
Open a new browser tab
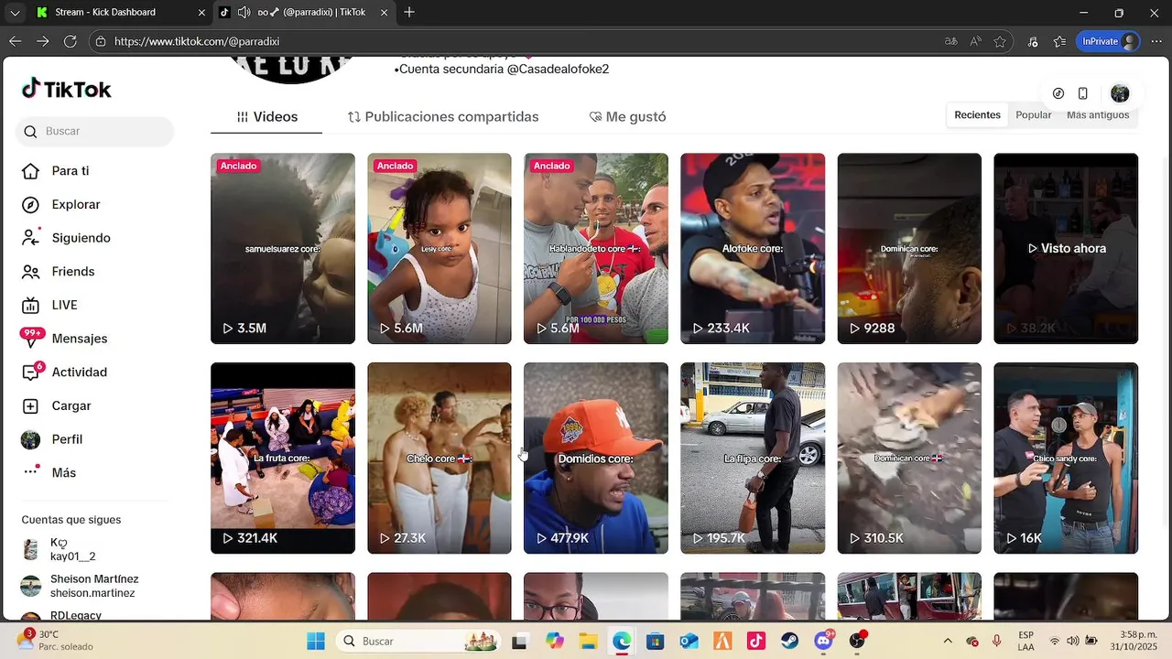coord(409,13)
